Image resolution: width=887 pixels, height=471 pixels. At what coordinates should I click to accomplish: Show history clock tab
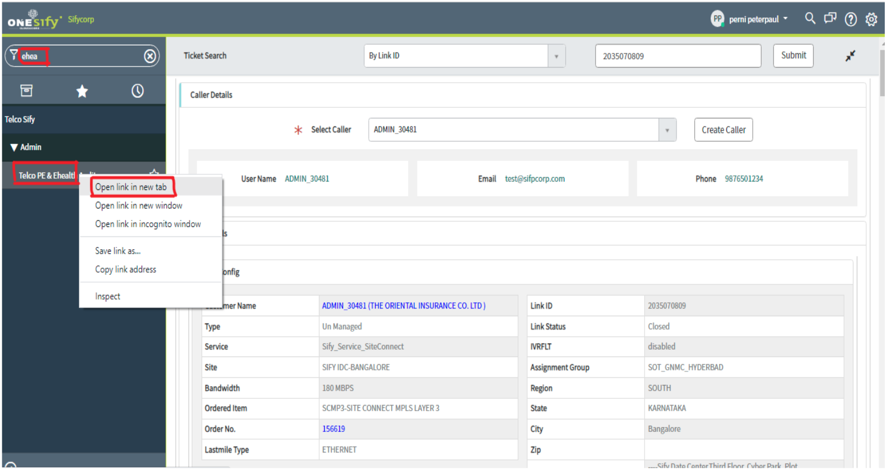(138, 91)
